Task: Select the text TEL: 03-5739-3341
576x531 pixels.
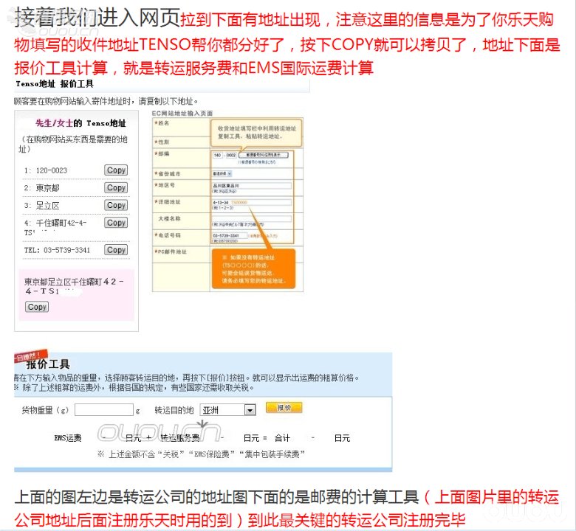Action: [57, 250]
